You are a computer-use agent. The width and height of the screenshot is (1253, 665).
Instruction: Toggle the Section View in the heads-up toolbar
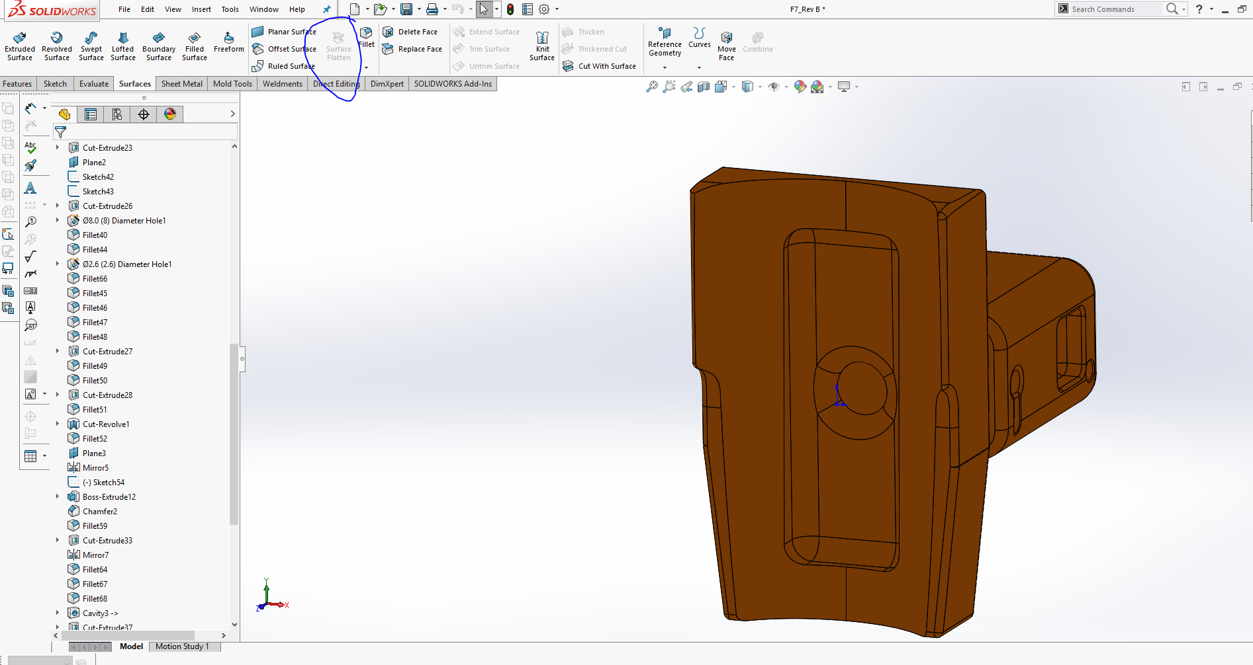tap(704, 87)
